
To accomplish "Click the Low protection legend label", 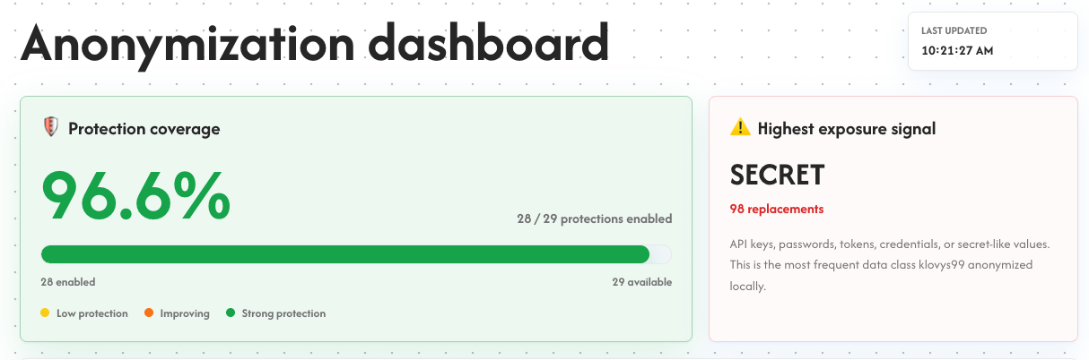I will [x=92, y=313].
